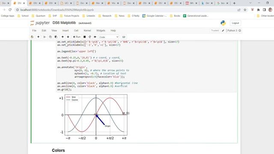Click the Python logo icon
This screenshot has width=274, height=154.
coord(223,23)
